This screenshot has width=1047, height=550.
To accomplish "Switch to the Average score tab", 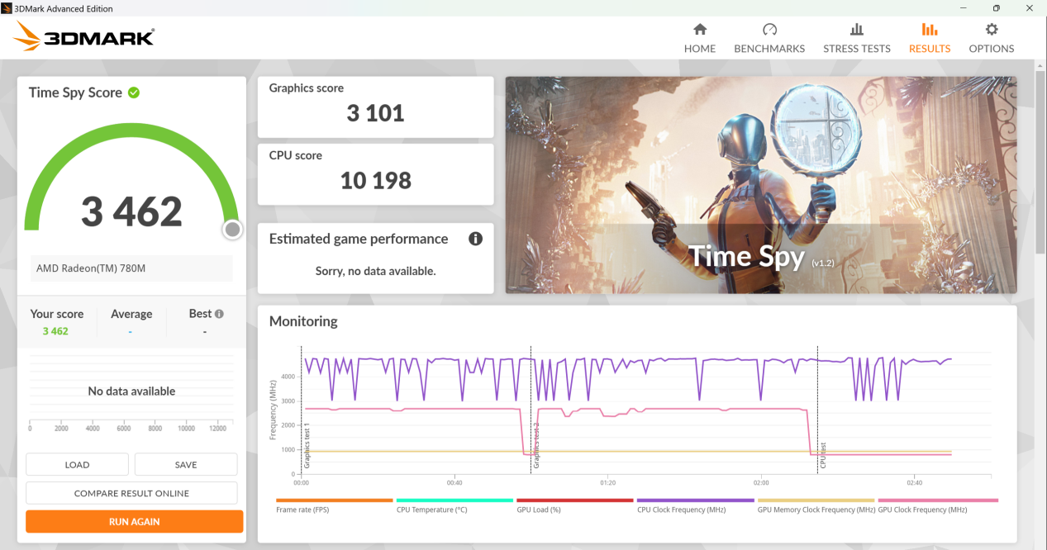I will 131,314.
